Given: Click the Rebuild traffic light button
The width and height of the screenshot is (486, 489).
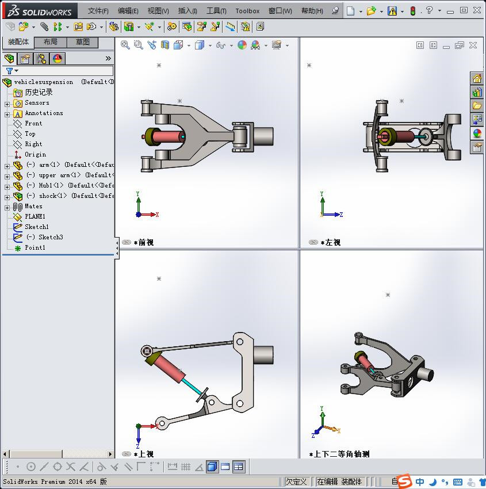Looking at the screenshot, I should click(413, 11).
